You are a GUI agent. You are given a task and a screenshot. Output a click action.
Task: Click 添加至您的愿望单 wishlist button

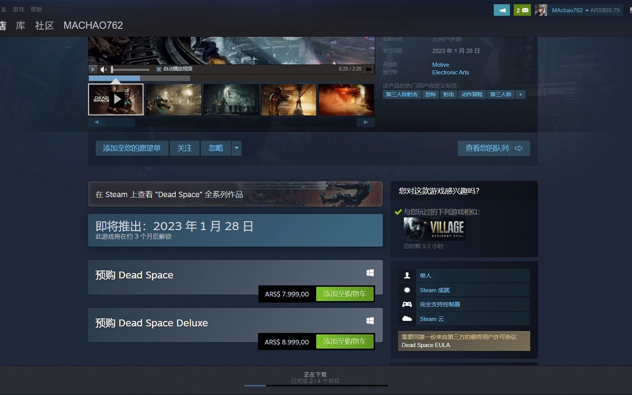132,148
